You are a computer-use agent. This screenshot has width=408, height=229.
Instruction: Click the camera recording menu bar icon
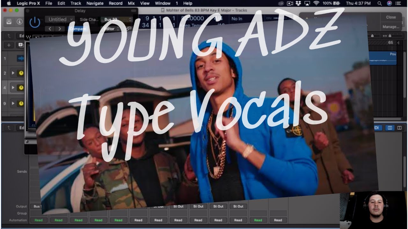[x=289, y=3]
